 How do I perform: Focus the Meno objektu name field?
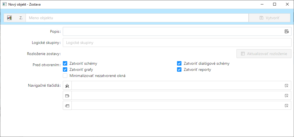(137, 18)
